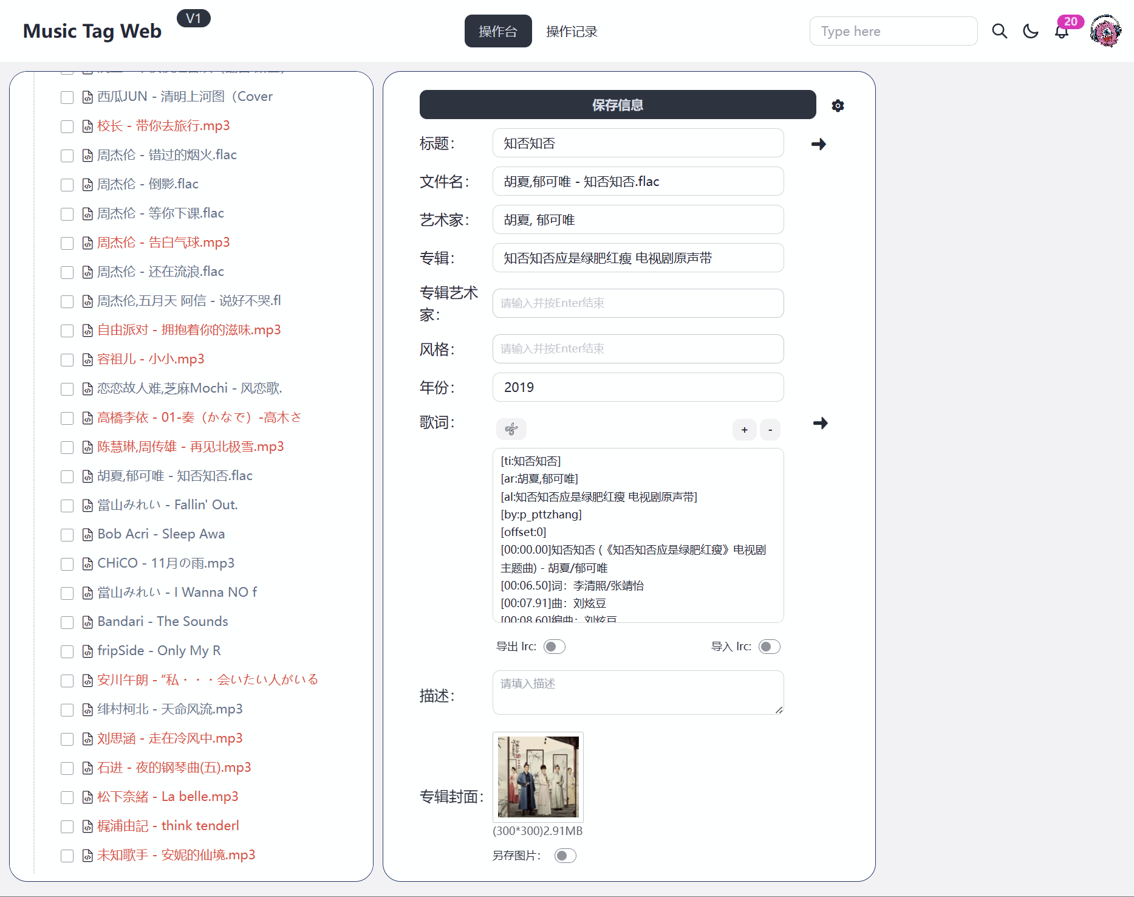This screenshot has width=1134, height=897.
Task: Switch to the 操作记录 tab
Action: click(x=571, y=32)
